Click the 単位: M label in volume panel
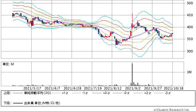 [x=8, y=64]
